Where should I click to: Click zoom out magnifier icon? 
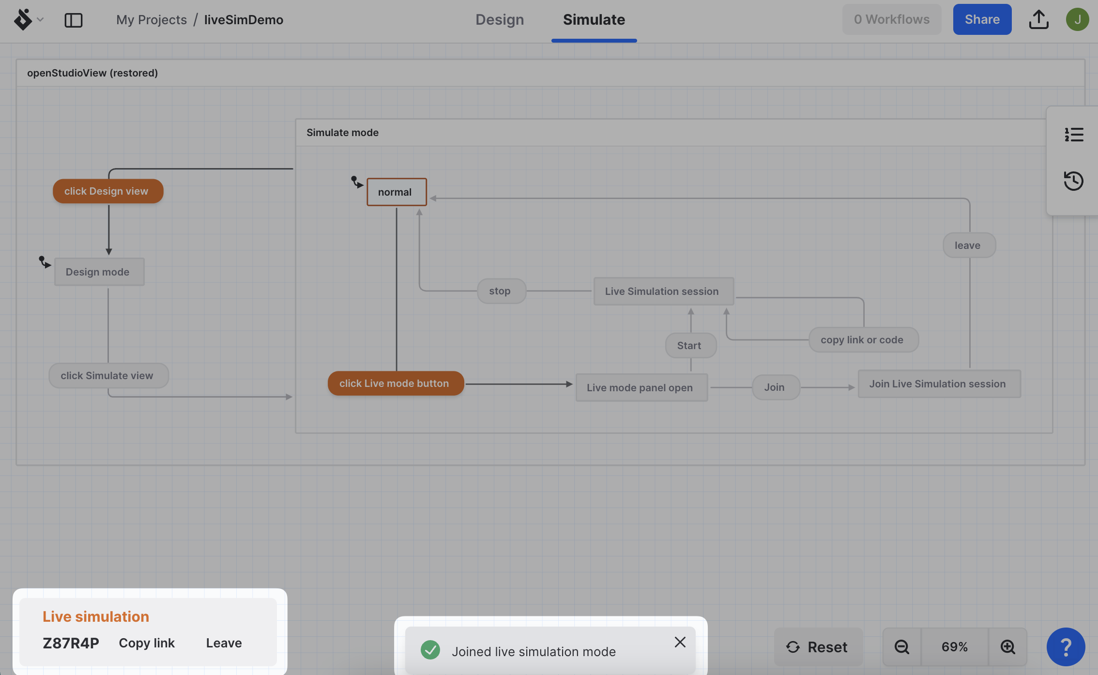click(902, 646)
